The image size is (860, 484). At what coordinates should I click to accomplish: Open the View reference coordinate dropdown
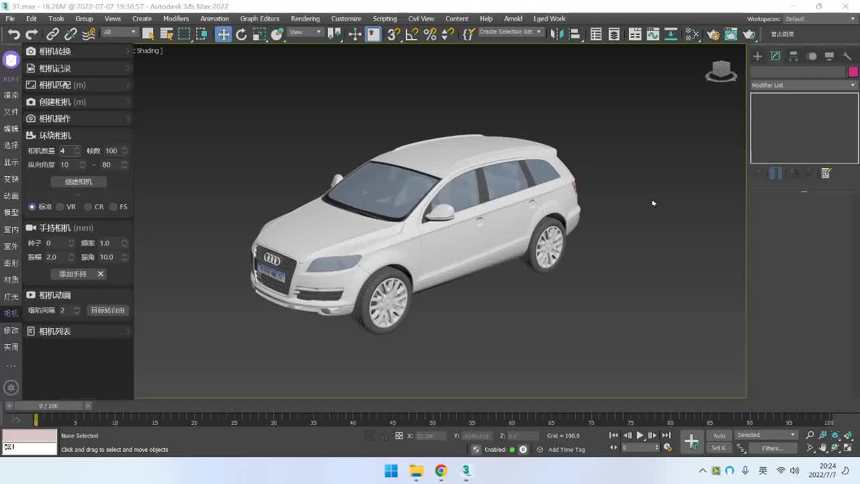(306, 32)
